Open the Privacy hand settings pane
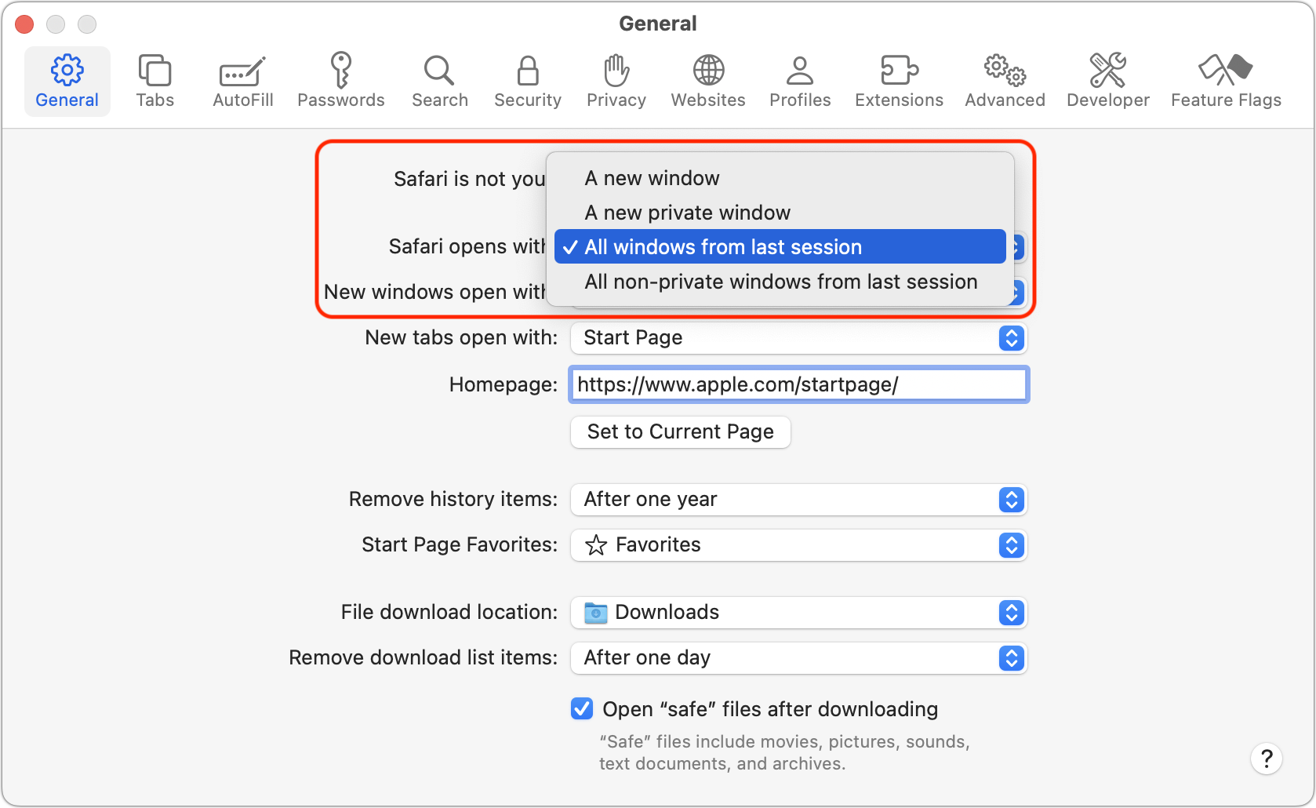Viewport: 1316px width, 808px height. (x=616, y=82)
